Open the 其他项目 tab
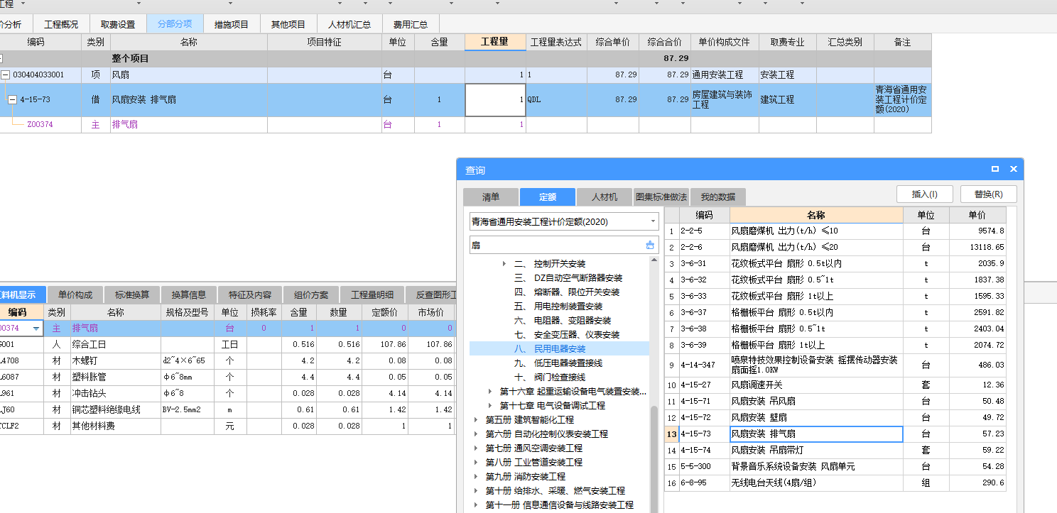This screenshot has height=513, width=1057. click(x=288, y=24)
